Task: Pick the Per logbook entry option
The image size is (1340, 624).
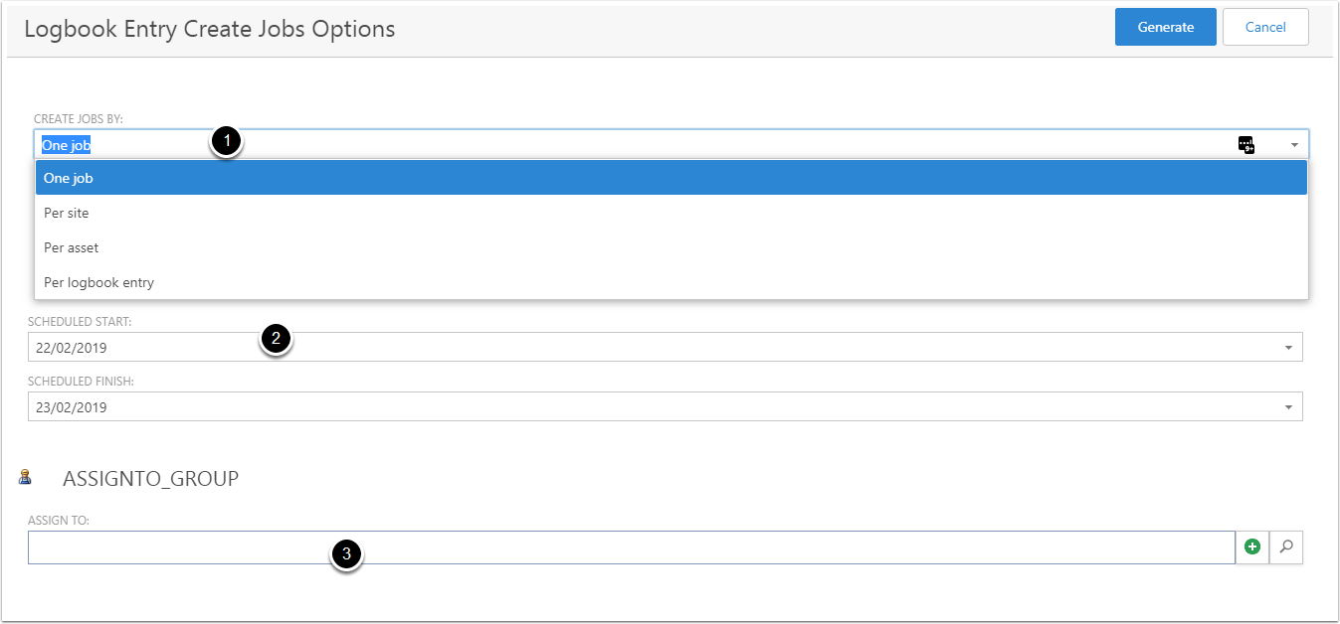Action: (x=670, y=282)
